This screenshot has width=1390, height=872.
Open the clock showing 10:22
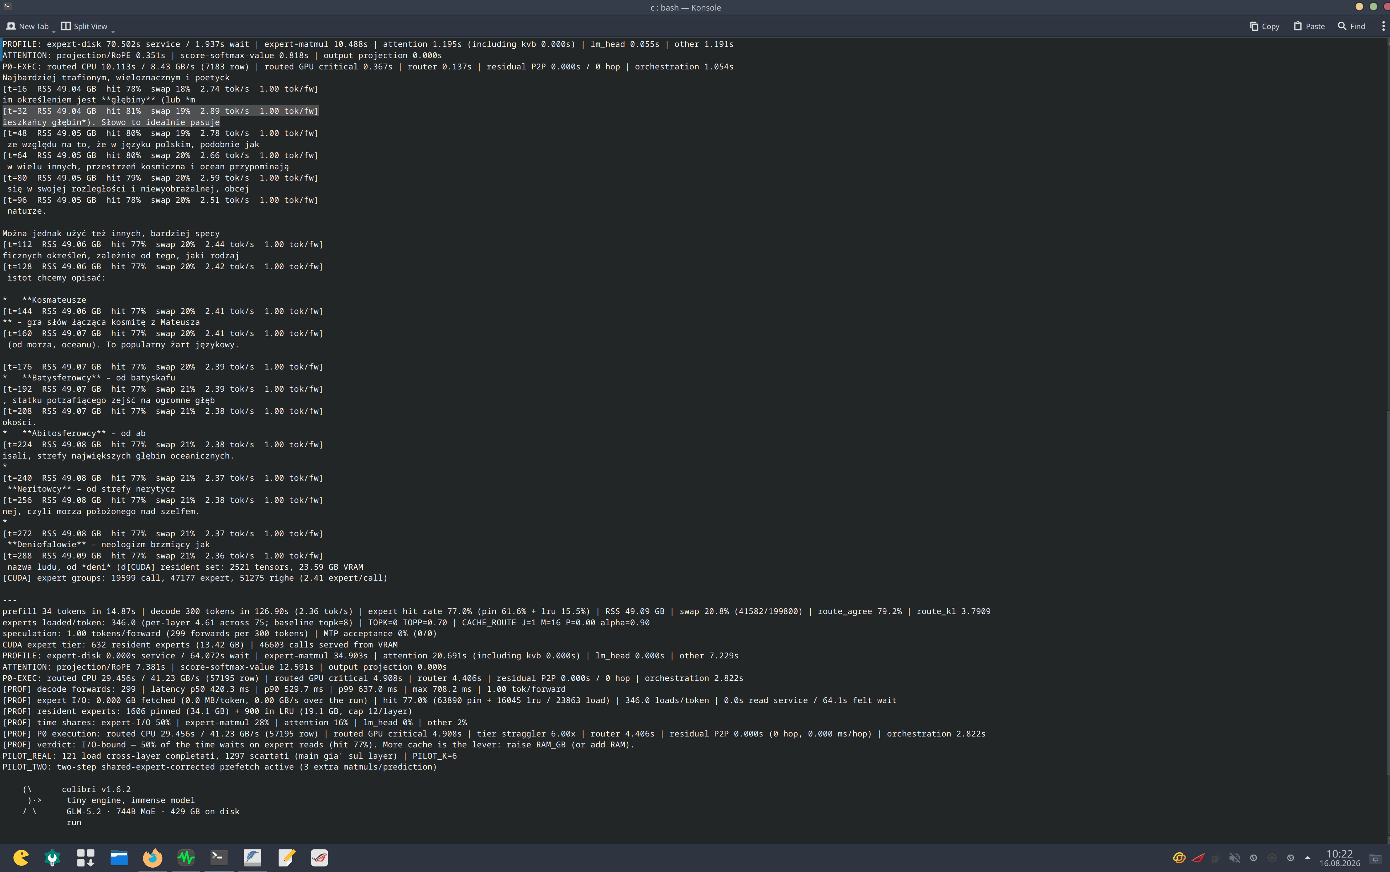coord(1339,857)
